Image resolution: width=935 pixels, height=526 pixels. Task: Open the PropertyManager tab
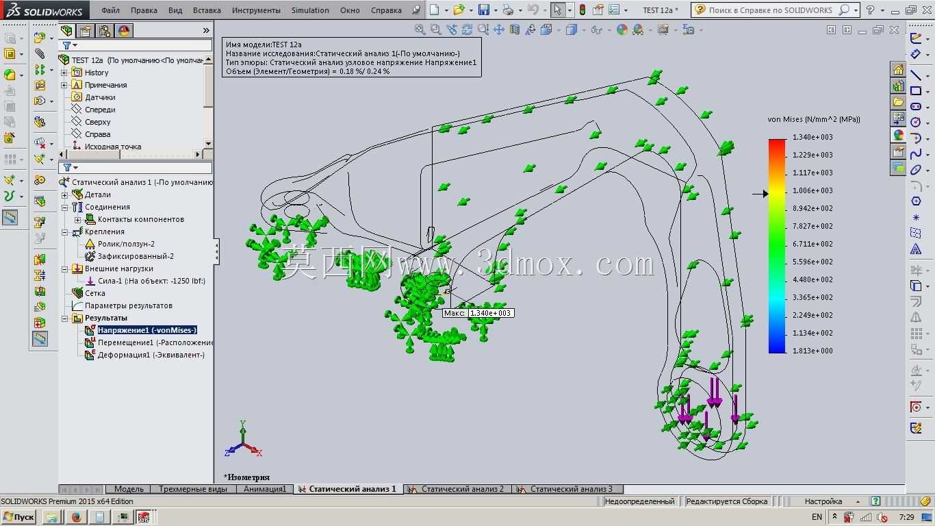click(x=86, y=31)
